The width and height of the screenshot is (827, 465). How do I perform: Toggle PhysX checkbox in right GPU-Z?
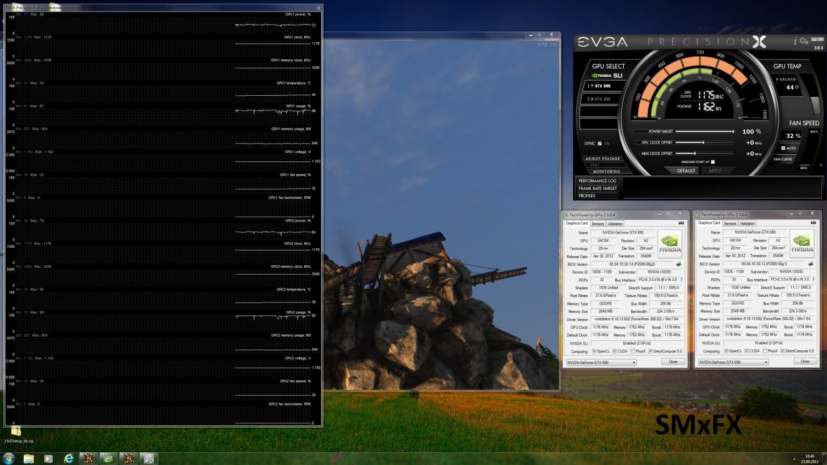pos(764,351)
